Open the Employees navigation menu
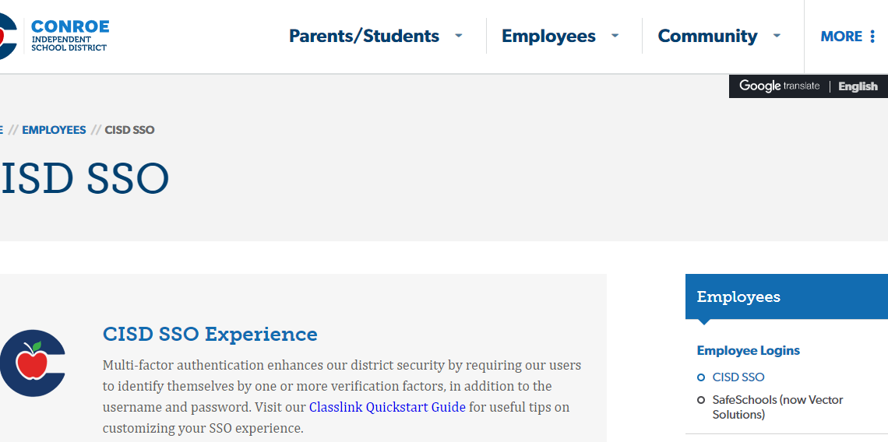This screenshot has height=442, width=888. tap(548, 36)
